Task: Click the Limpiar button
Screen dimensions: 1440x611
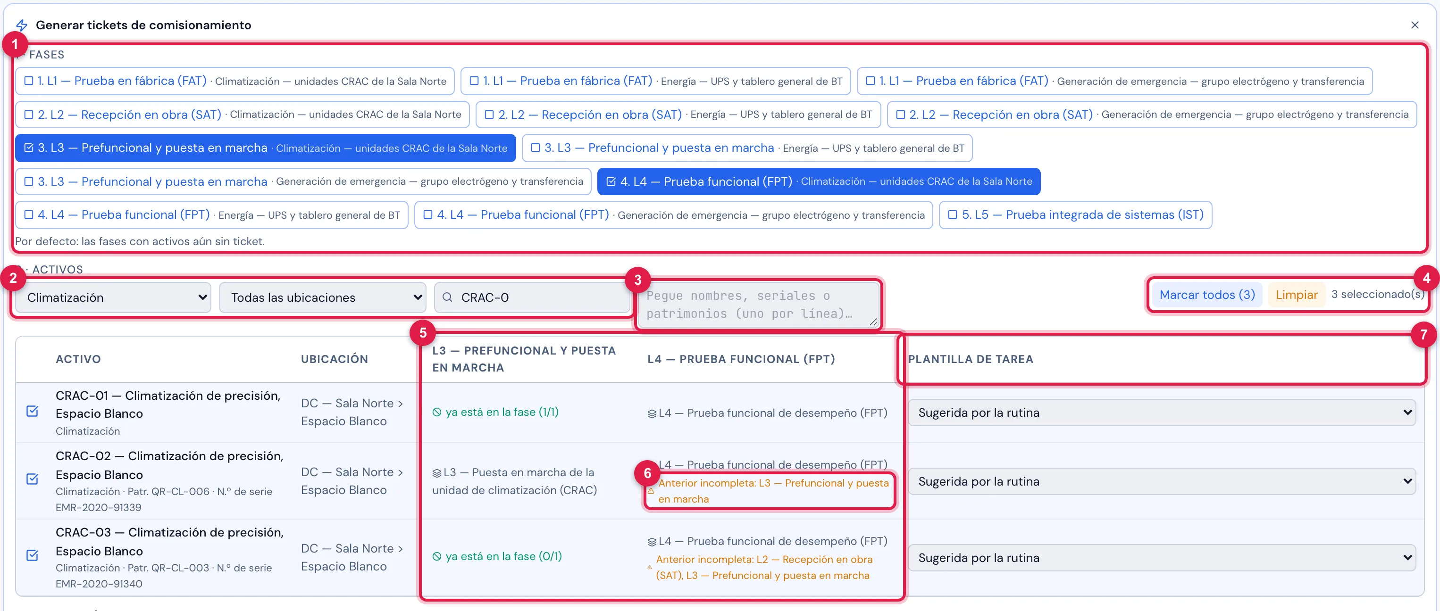Action: [1297, 294]
